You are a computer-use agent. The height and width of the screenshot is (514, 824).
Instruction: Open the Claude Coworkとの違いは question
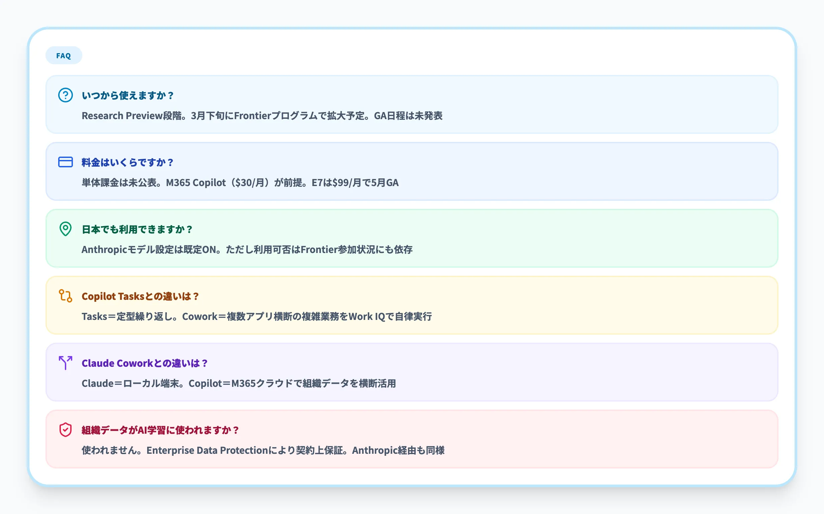[144, 363]
